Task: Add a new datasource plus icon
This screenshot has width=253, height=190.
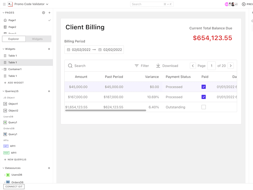Action: click(x=49, y=168)
